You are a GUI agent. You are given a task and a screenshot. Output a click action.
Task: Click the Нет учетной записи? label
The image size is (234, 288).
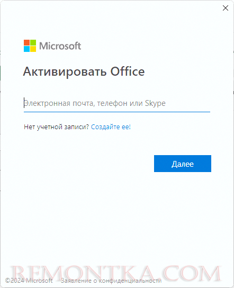57,127
